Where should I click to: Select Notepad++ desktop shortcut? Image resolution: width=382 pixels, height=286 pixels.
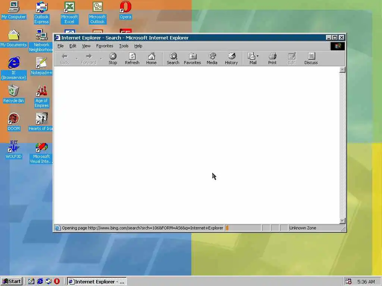coord(41,66)
